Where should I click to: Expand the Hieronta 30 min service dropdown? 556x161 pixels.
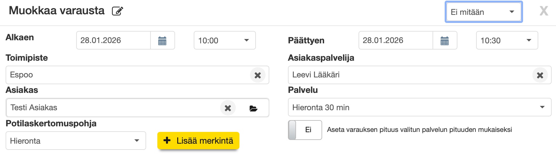419,107
